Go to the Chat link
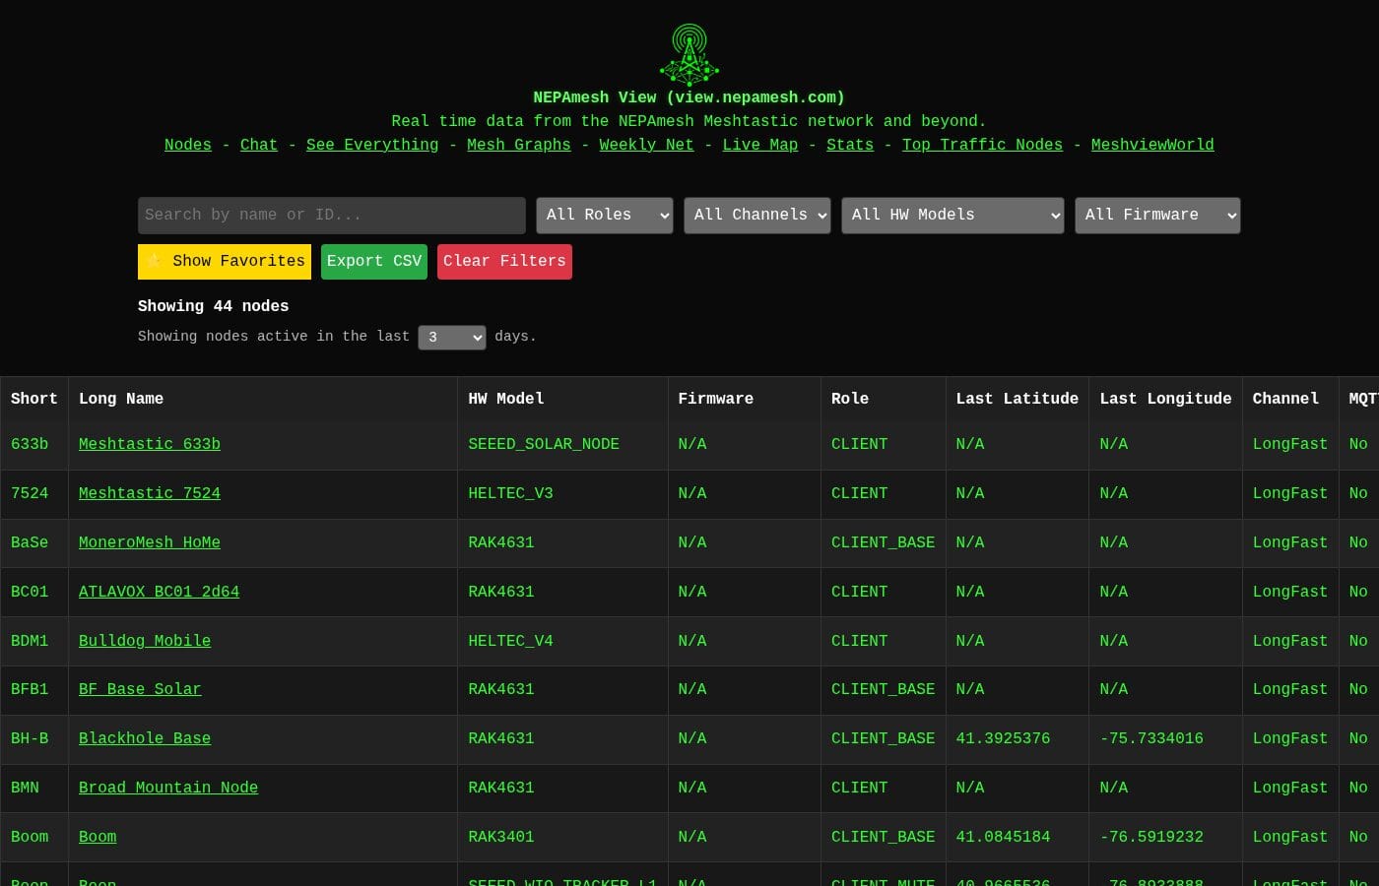Viewport: 1379px width, 886px height. point(259,145)
